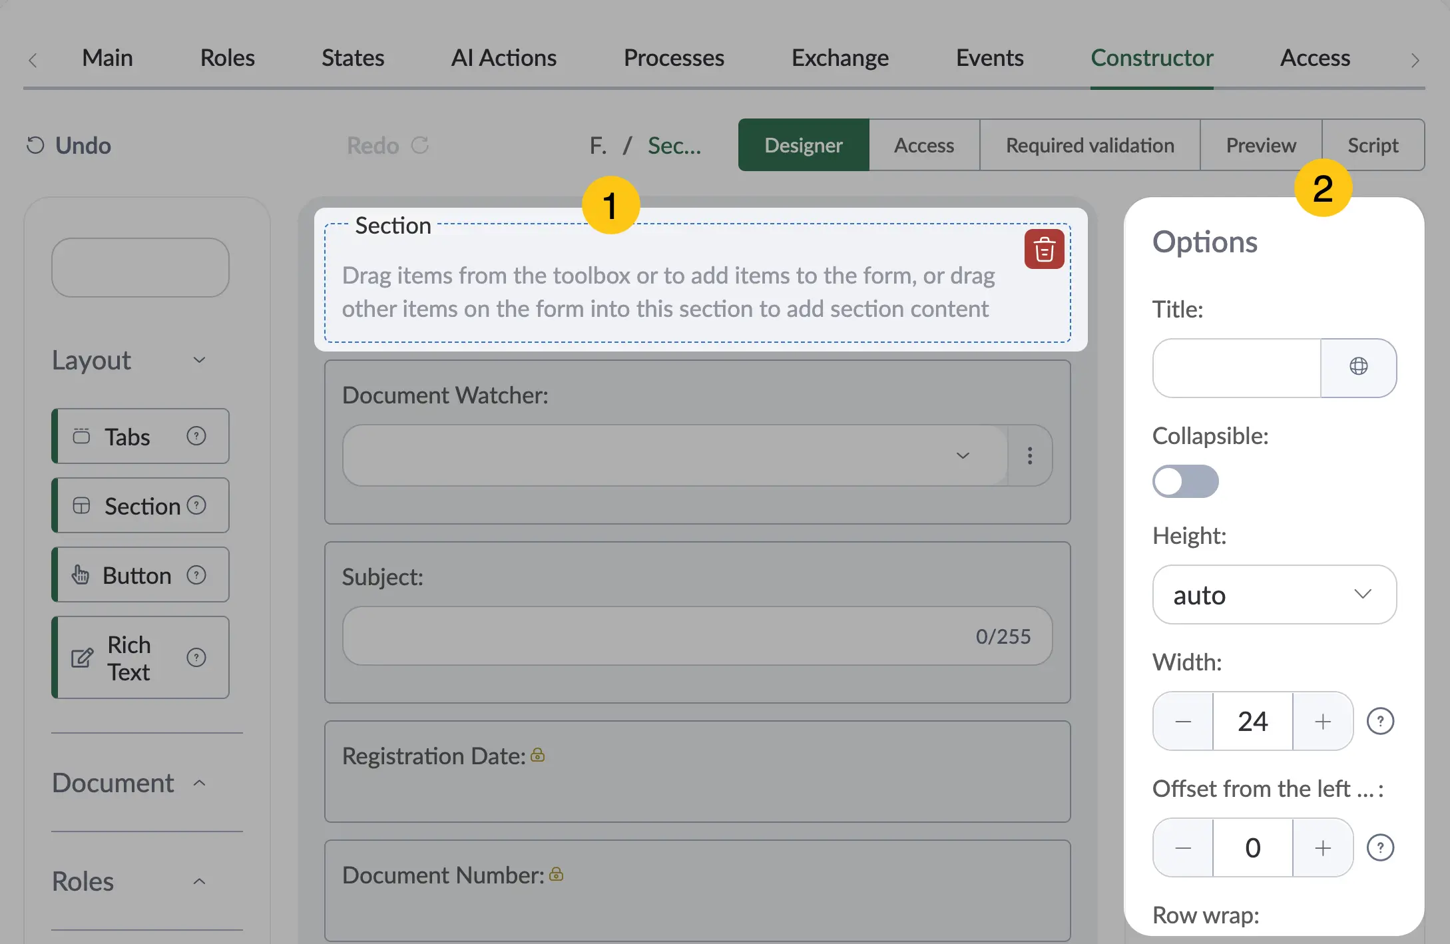Image resolution: width=1450 pixels, height=944 pixels.
Task: Select the Designer mode button
Action: click(x=804, y=145)
